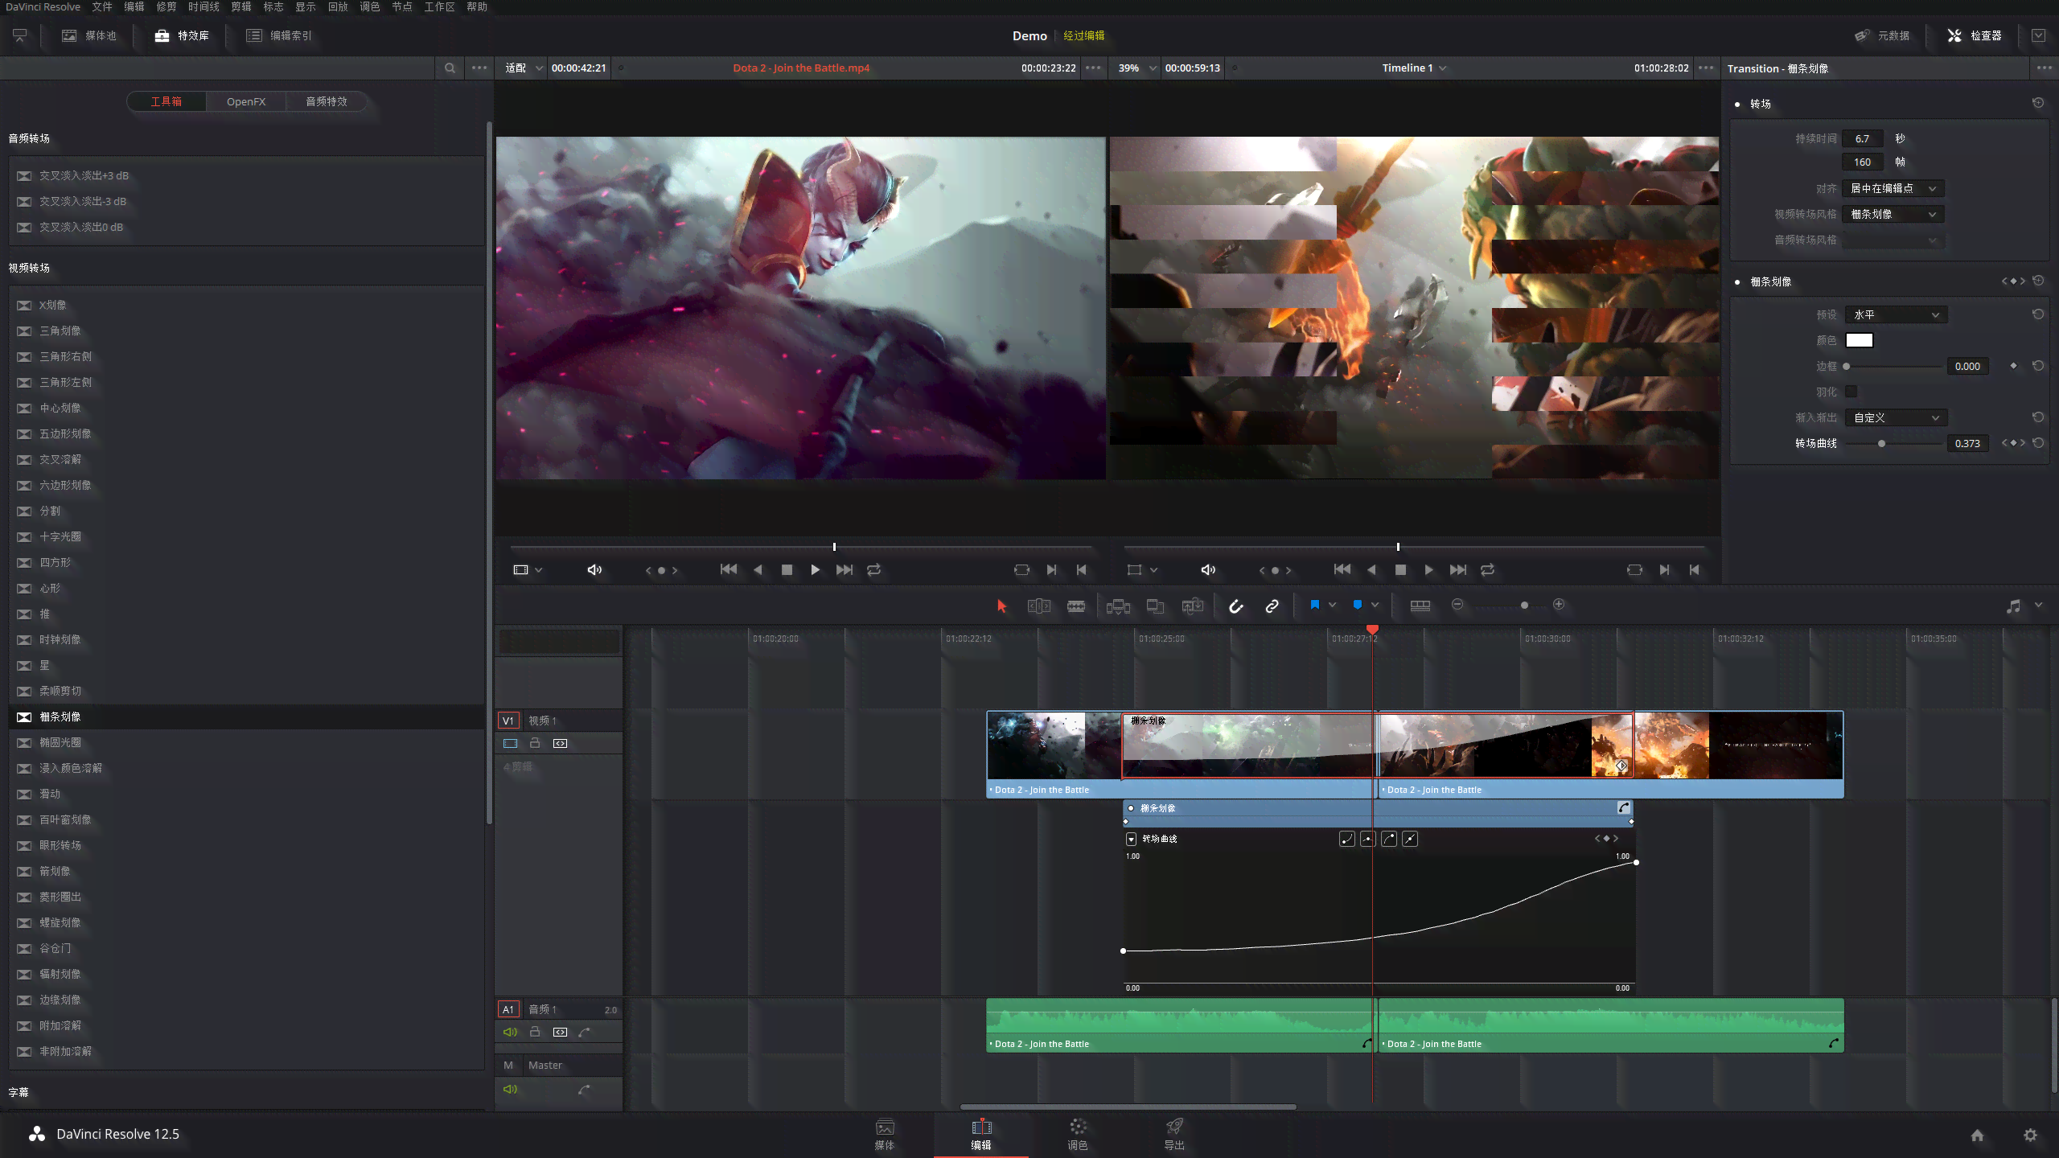Open the 对齐 alignment dropdown

pos(1893,188)
